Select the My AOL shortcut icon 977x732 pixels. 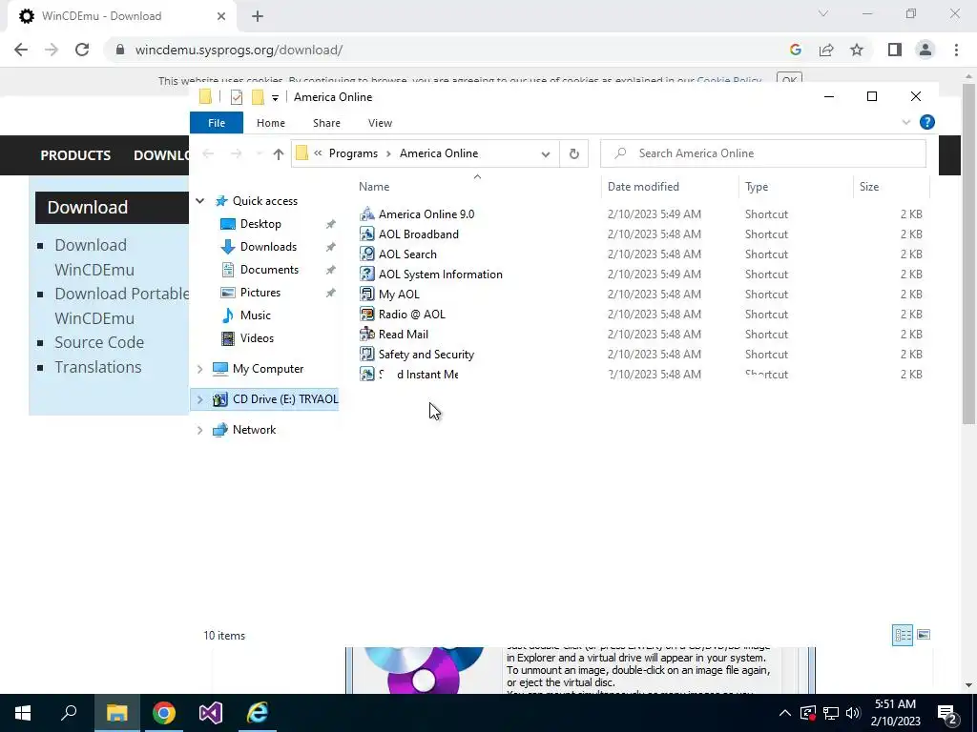coord(367,294)
